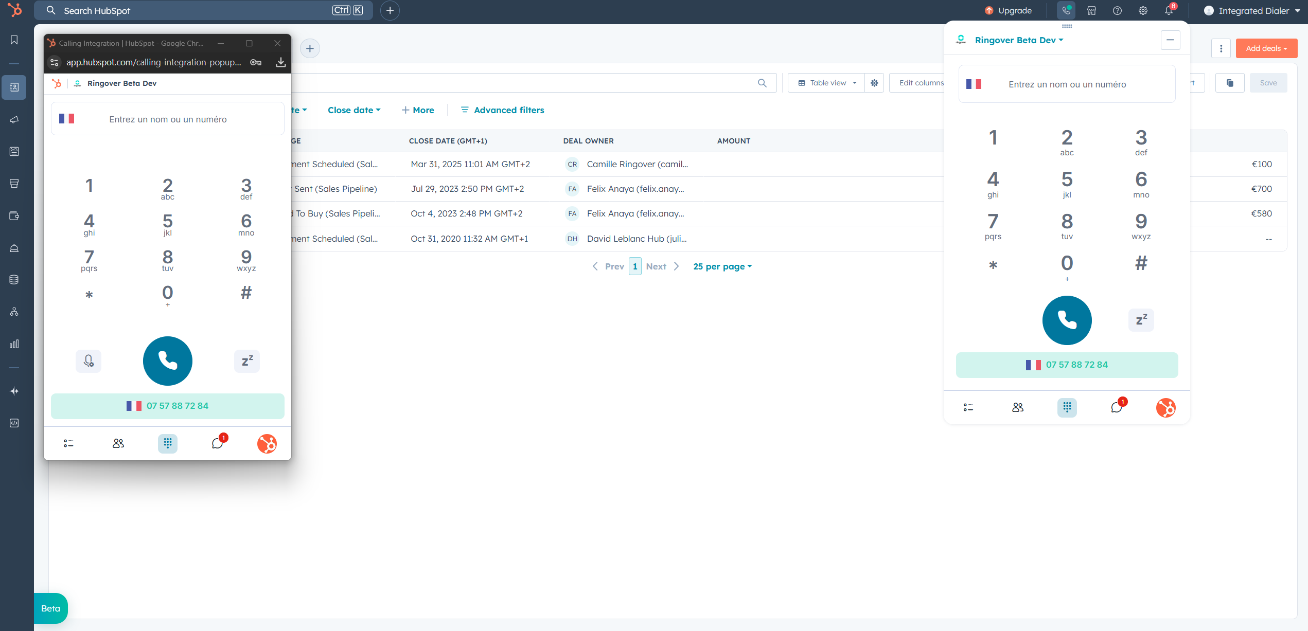The image size is (1308, 631).
Task: Open reporting bar chart icon in sidebar
Action: point(14,344)
